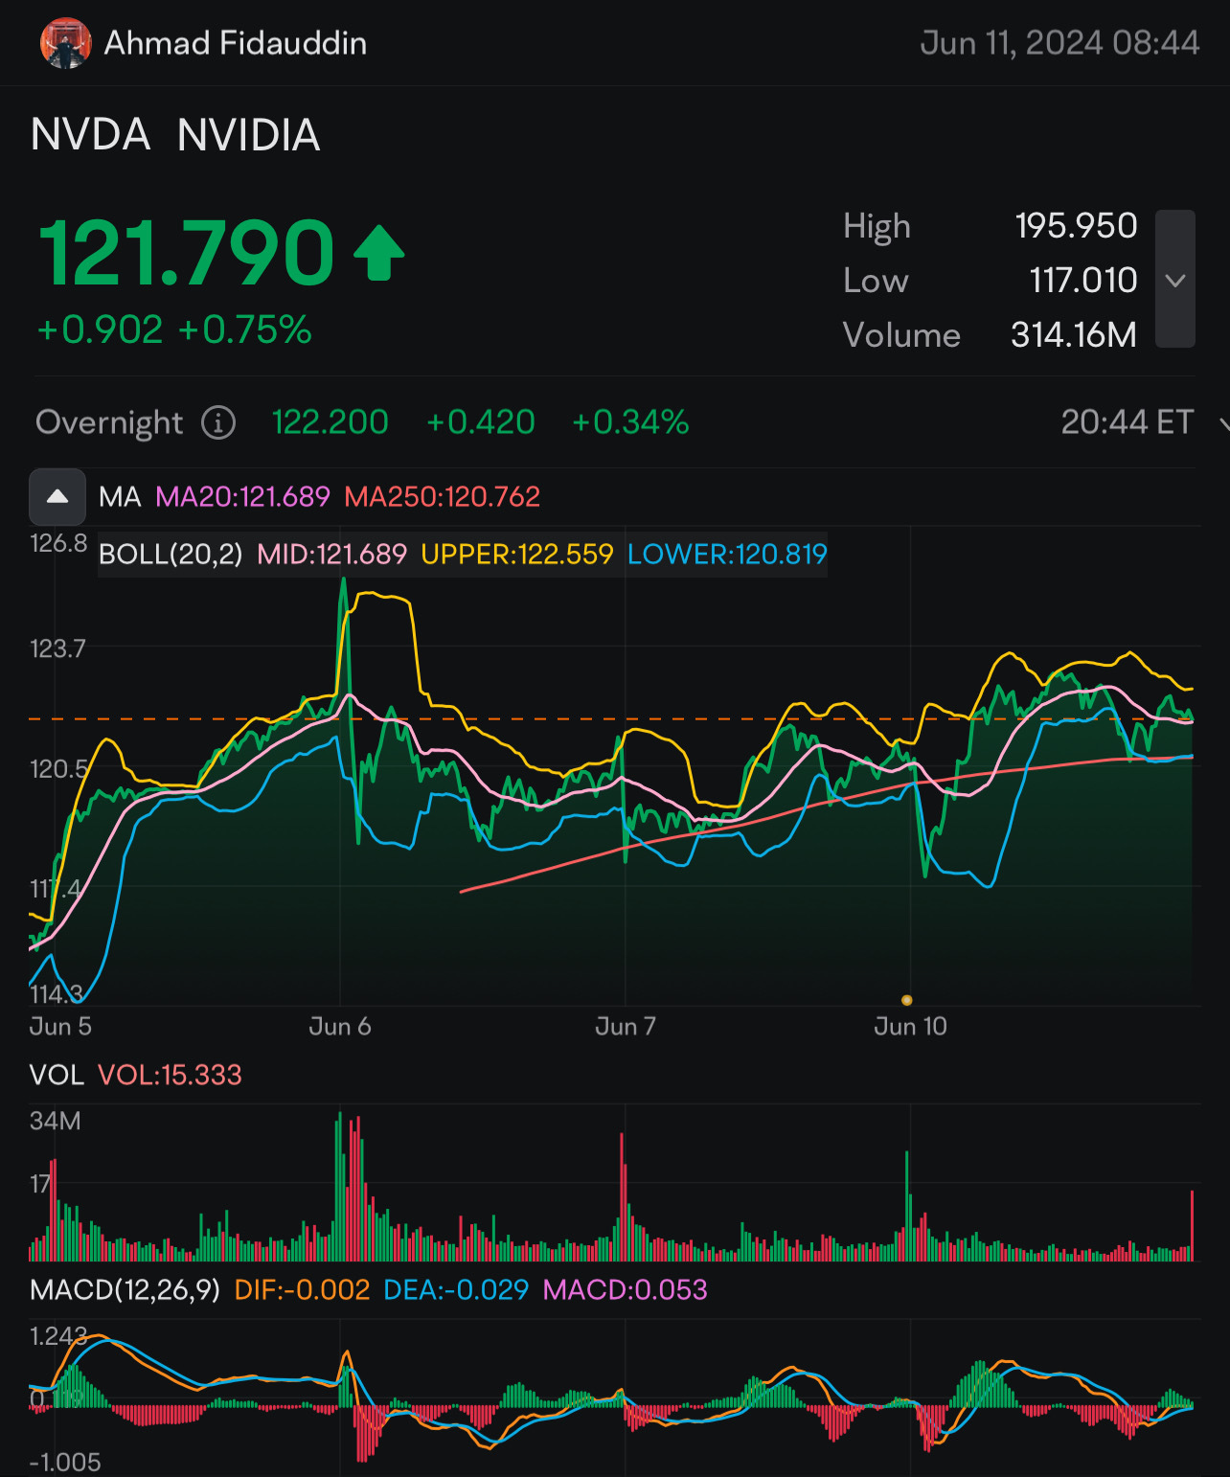The height and width of the screenshot is (1477, 1230).
Task: Tap the green price-up arrow
Action: (379, 253)
